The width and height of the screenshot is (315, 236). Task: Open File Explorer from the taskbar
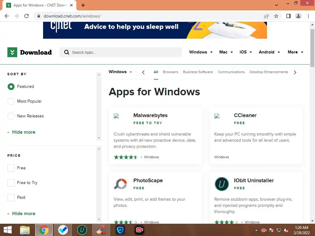25,230
